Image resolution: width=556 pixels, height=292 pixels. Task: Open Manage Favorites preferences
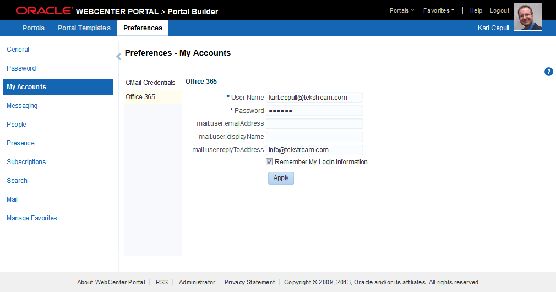pyautogui.click(x=31, y=218)
